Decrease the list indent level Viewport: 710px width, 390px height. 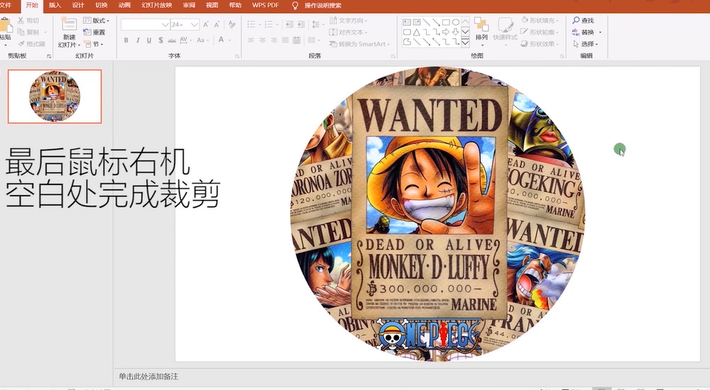[x=289, y=24]
